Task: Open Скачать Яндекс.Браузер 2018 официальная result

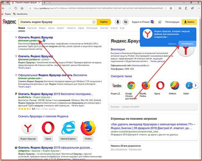Action: point(55,148)
